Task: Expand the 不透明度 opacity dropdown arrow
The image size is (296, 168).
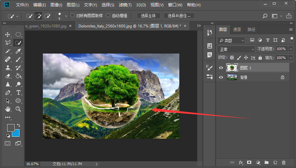Action: point(291,49)
